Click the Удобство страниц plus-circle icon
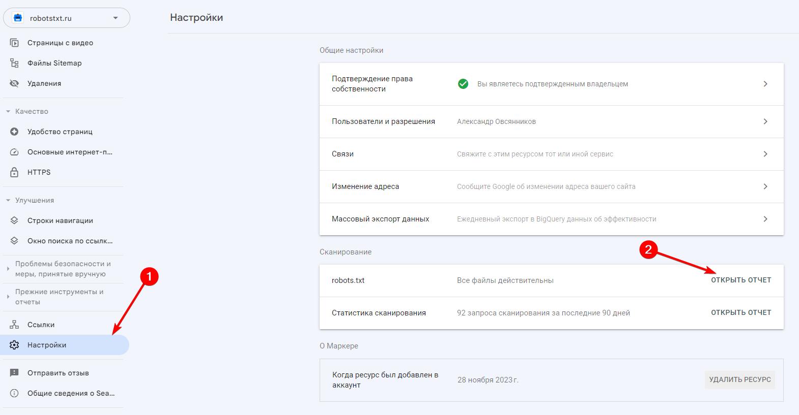799x415 pixels. tap(14, 132)
